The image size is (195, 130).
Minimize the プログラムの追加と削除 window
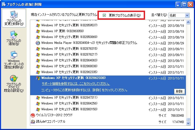point(178,5)
